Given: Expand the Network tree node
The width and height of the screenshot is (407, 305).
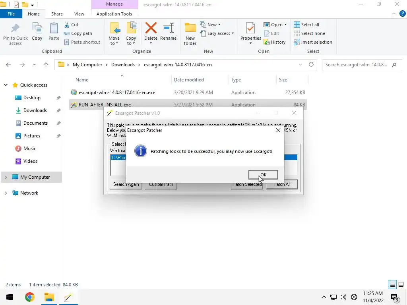Looking at the screenshot, I should [6, 193].
